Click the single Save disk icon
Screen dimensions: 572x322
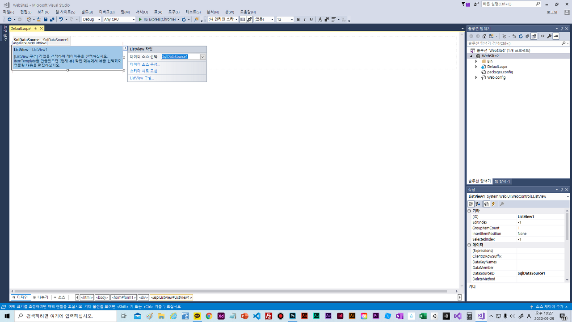(46, 20)
